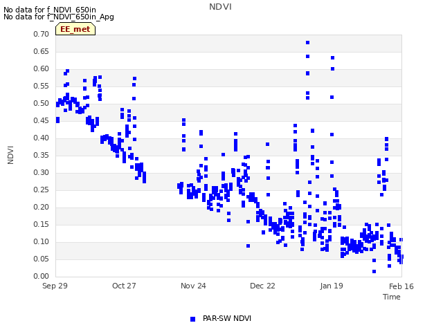Click the 0.40 y-axis tick label
443x332 pixels.
coord(41,138)
